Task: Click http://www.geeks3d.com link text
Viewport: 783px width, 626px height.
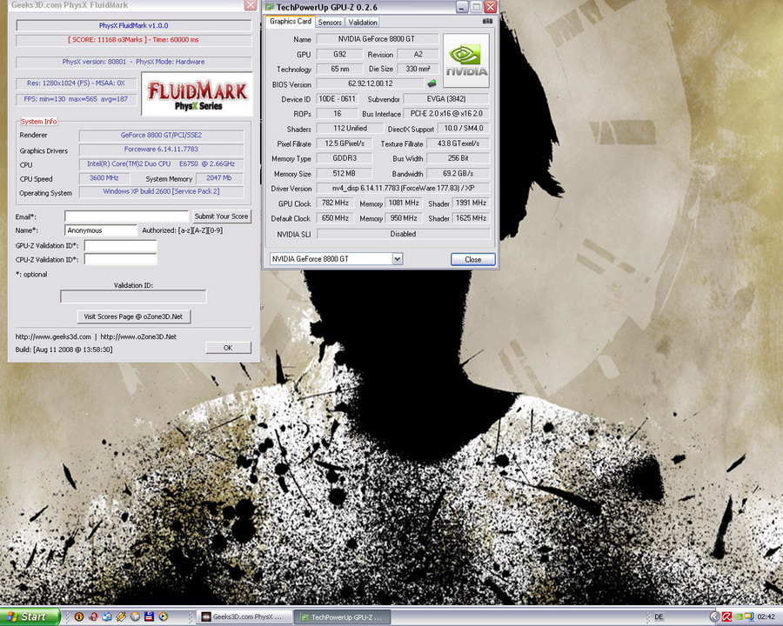Action: (53, 336)
